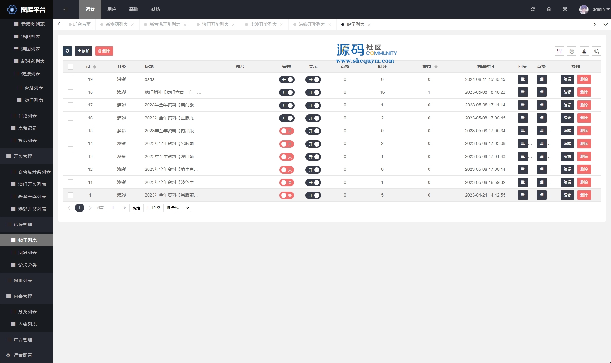Viewport: 611px width, 363px height.
Task: Sort by 排序 column using its arrows
Action: 436,67
